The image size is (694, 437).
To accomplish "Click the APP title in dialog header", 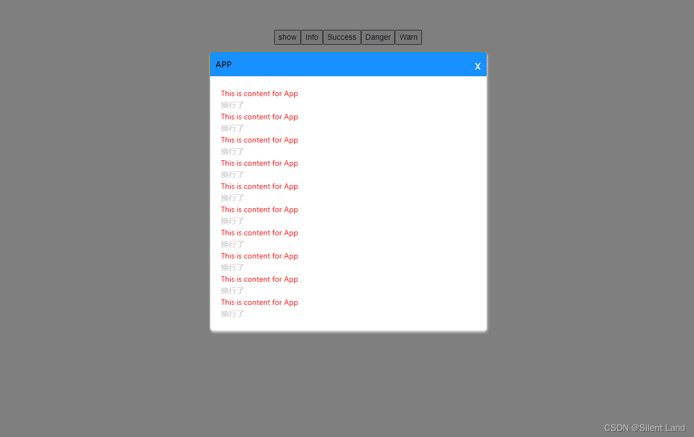I will coord(223,65).
